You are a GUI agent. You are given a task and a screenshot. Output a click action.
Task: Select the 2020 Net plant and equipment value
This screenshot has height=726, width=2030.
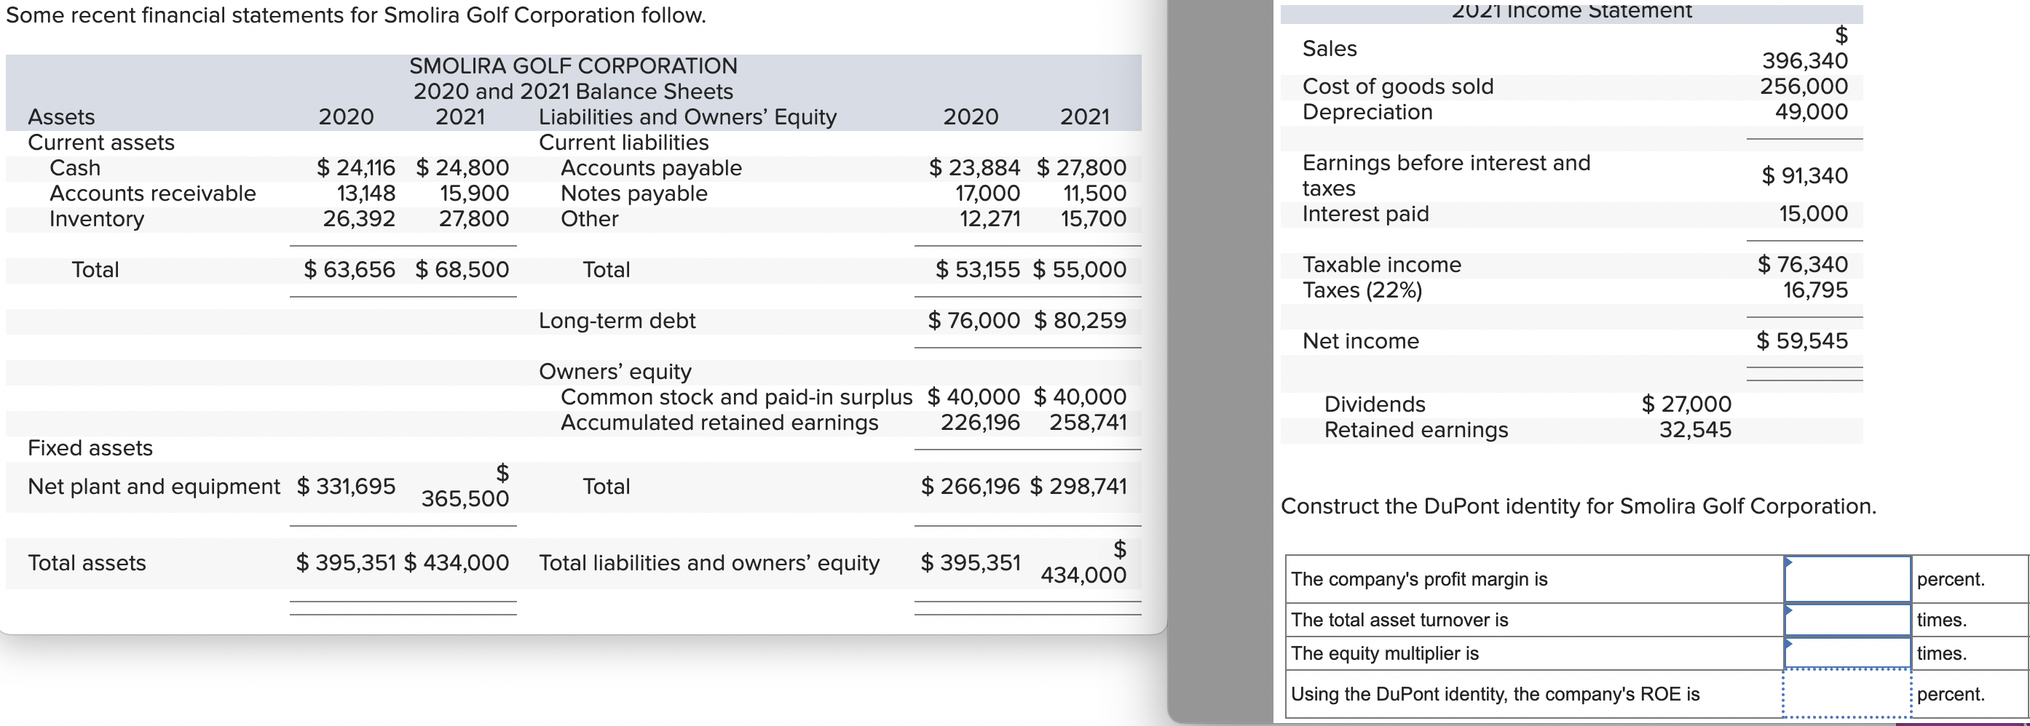click(346, 486)
